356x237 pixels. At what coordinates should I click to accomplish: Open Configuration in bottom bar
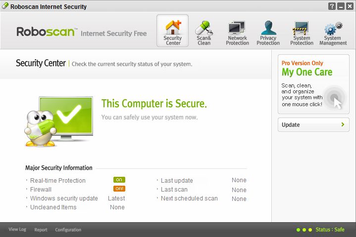(68, 230)
